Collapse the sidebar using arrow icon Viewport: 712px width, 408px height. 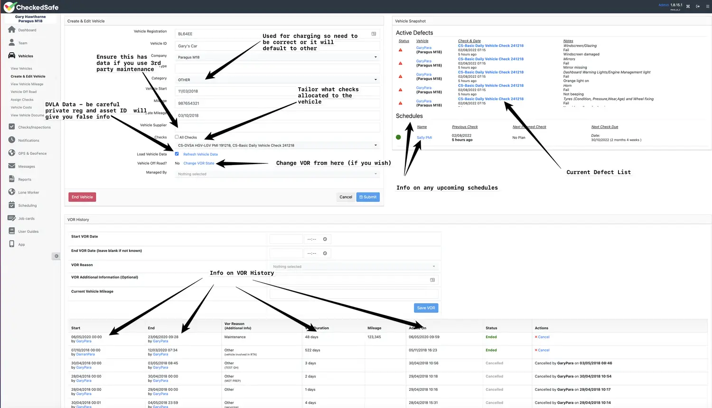coord(56,256)
